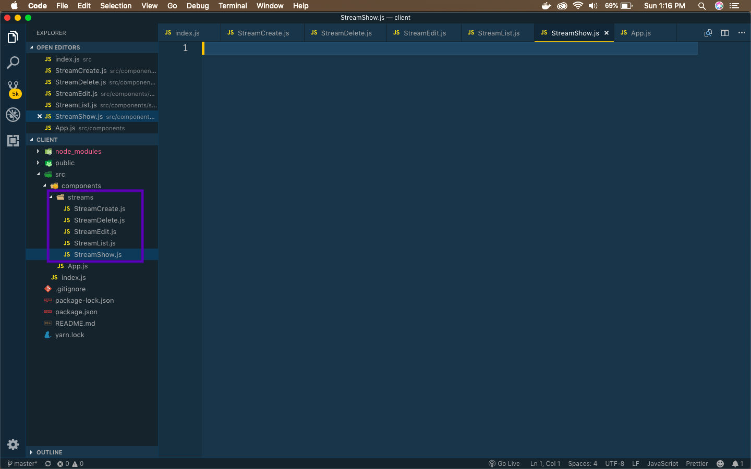
Task: Open More Actions ellipsis in editor toolbar
Action: pyautogui.click(x=742, y=33)
